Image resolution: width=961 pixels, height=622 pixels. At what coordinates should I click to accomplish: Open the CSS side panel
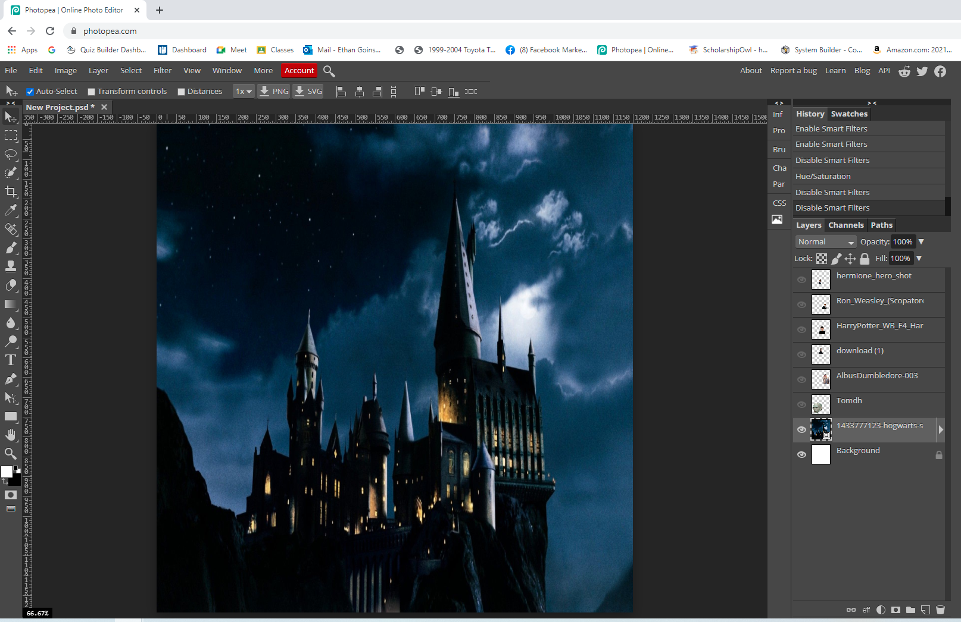pos(779,203)
